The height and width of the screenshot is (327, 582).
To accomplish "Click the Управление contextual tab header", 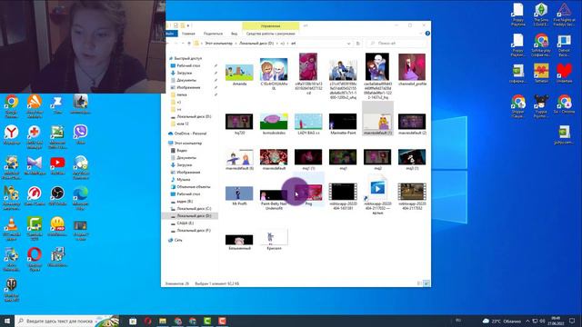I will (x=270, y=25).
